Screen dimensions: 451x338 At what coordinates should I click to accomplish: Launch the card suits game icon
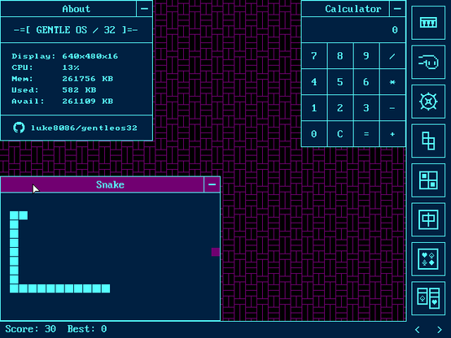click(428, 258)
